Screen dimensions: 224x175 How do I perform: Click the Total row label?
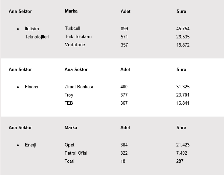[x=69, y=161]
